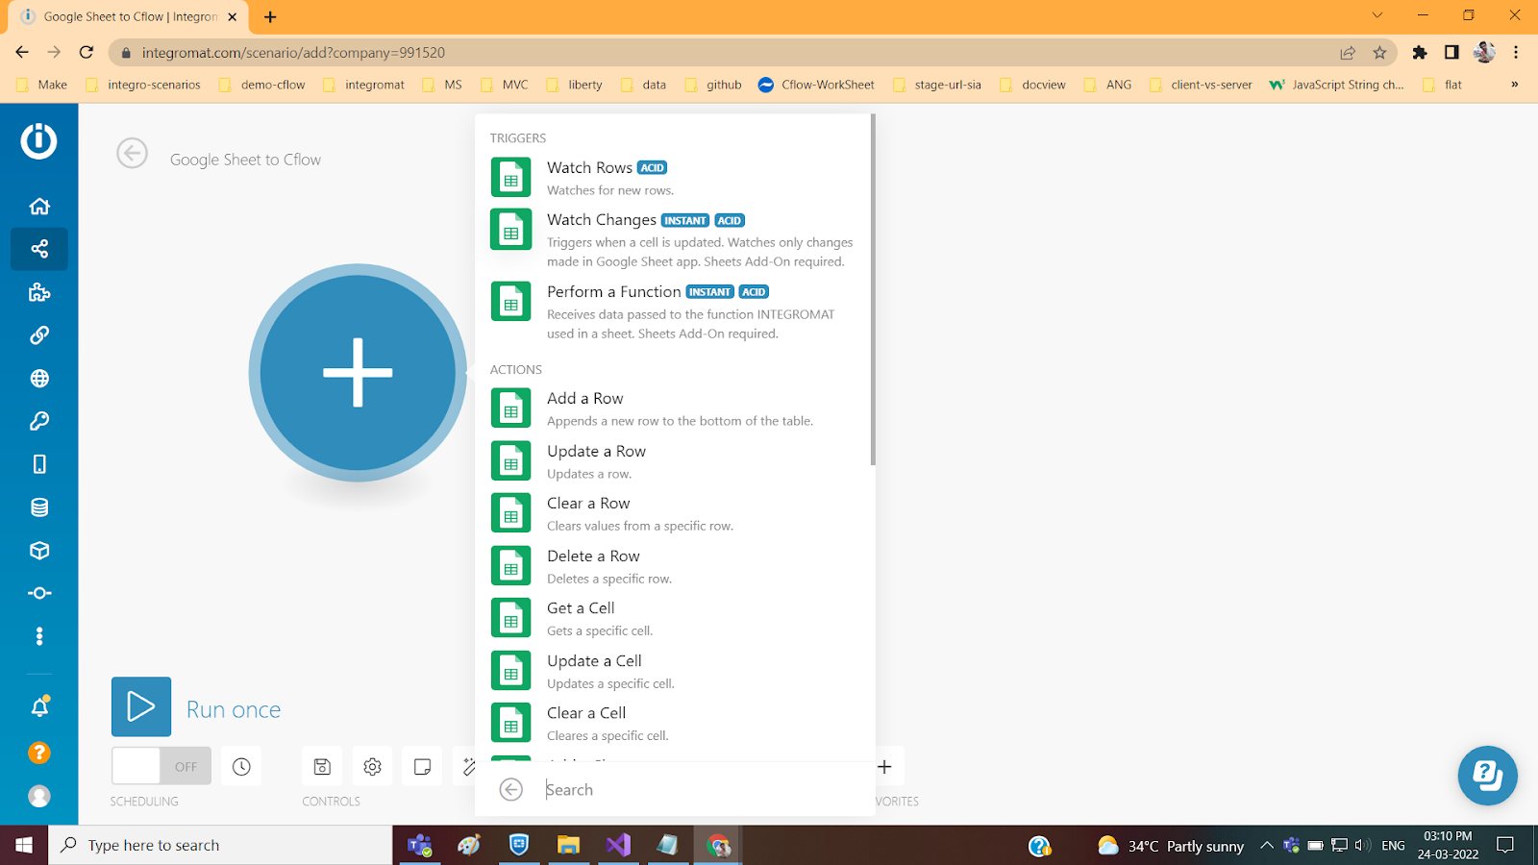1538x865 pixels.
Task: Save the scenario with the disk icon
Action: tap(322, 766)
